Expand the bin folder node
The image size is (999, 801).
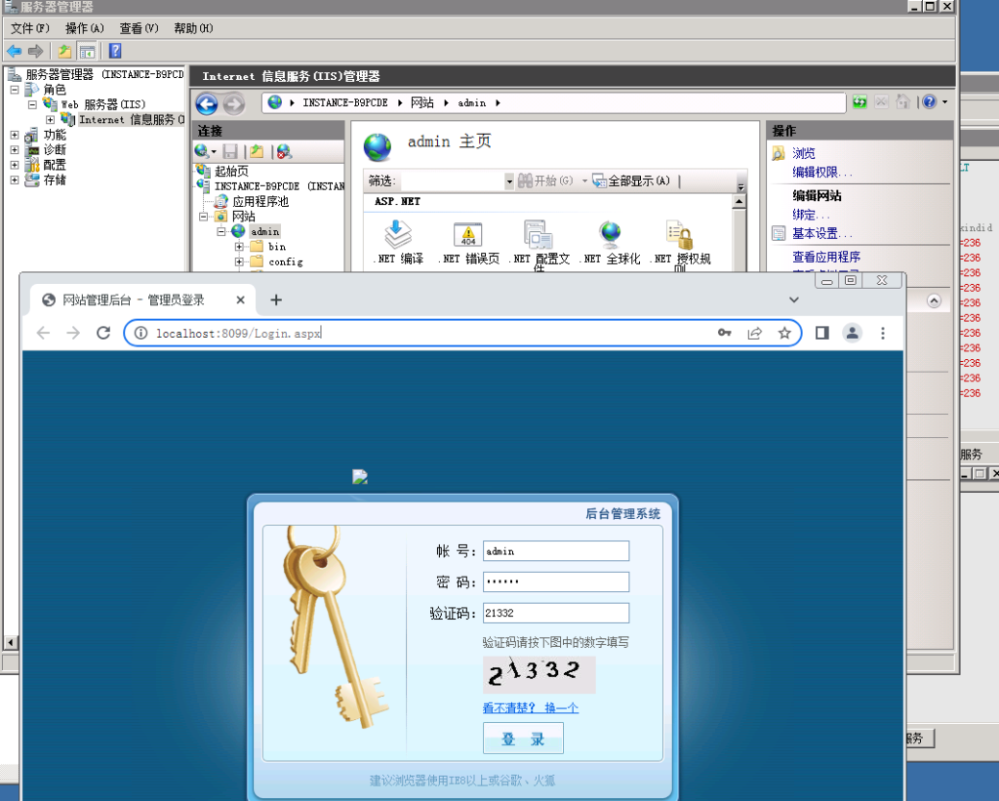(x=239, y=247)
